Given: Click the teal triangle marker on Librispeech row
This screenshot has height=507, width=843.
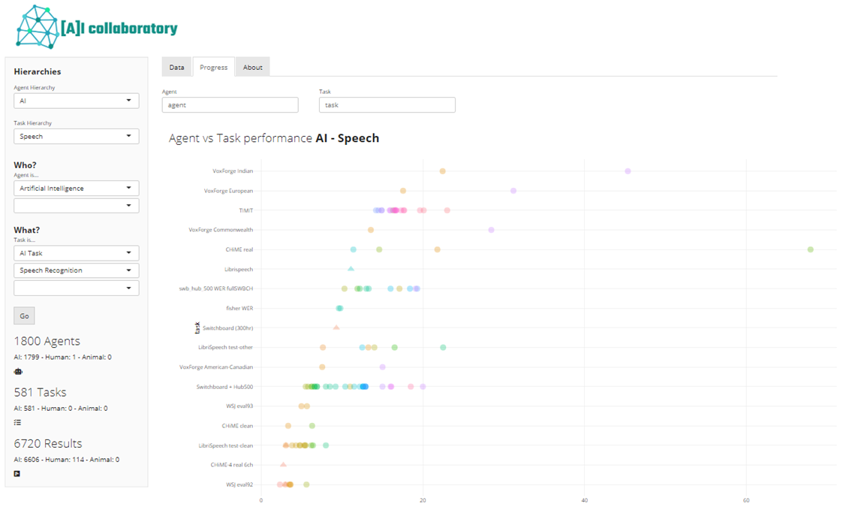Looking at the screenshot, I should point(351,269).
